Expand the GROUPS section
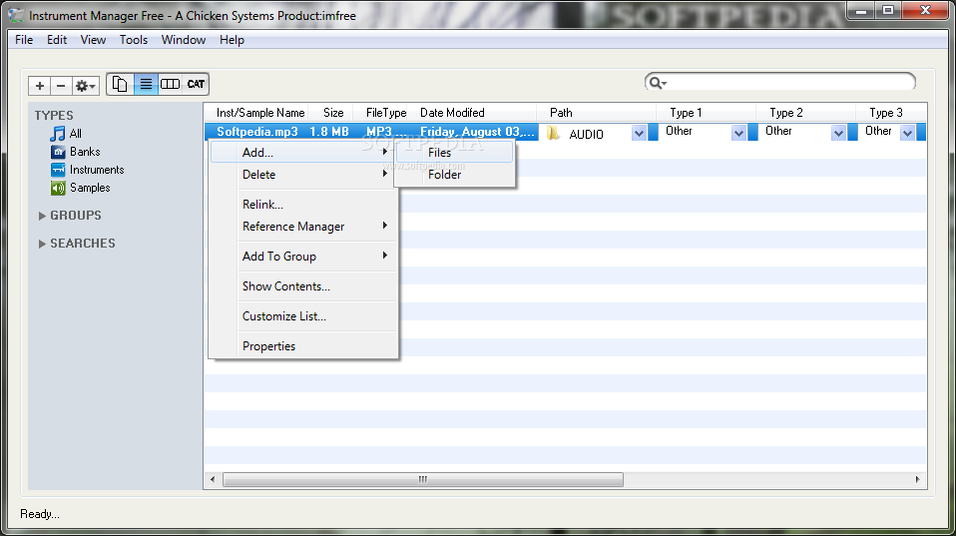The image size is (956, 536). [x=42, y=216]
